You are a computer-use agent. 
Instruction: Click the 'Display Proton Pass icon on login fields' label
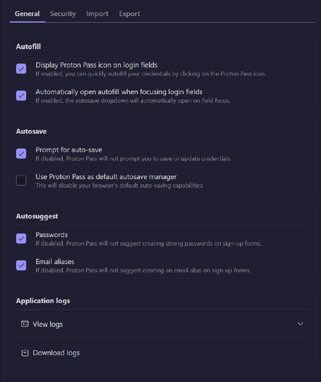click(96, 65)
